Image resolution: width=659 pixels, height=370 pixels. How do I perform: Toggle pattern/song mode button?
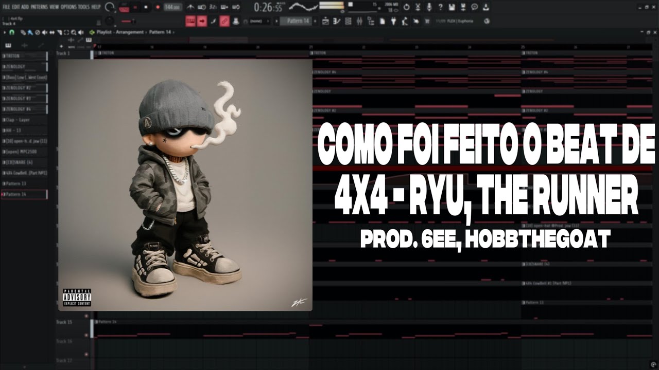124,7
